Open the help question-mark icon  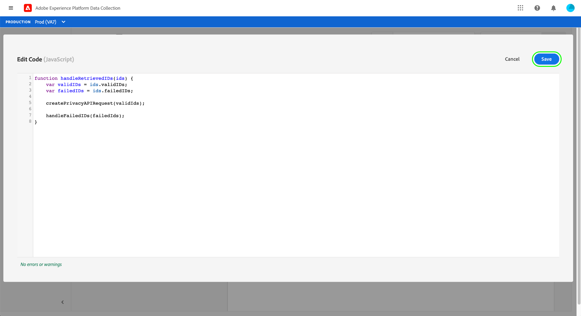(537, 8)
